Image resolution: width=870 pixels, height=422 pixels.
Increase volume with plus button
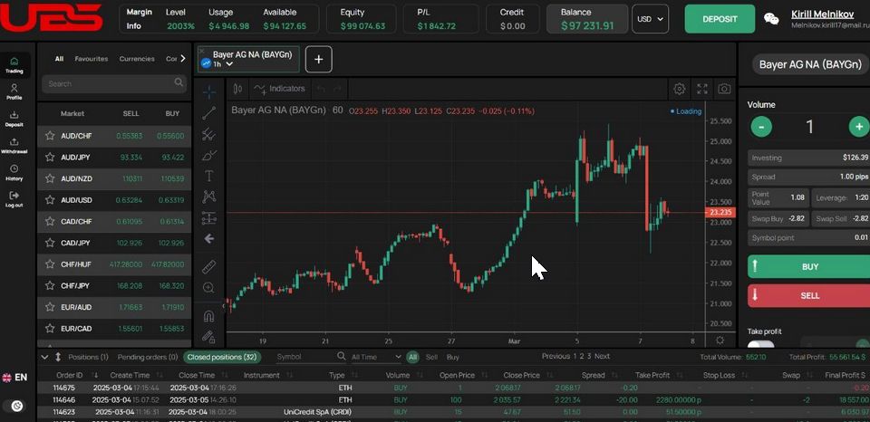pyautogui.click(x=859, y=127)
